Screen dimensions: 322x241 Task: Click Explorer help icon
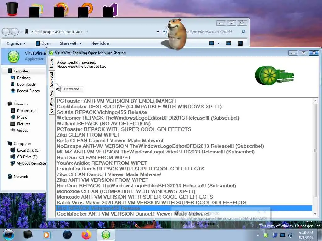[x=240, y=43]
